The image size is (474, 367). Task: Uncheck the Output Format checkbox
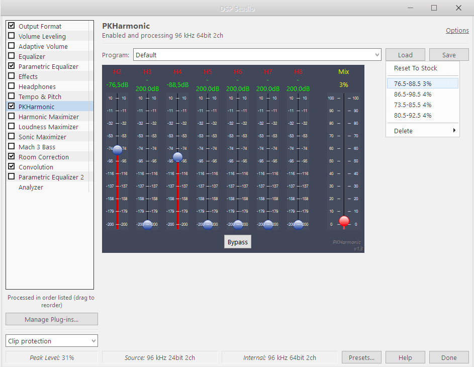click(12, 26)
